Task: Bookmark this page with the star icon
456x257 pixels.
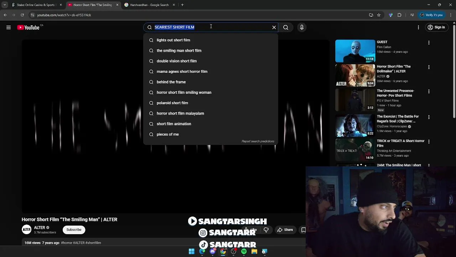Action: point(379,15)
